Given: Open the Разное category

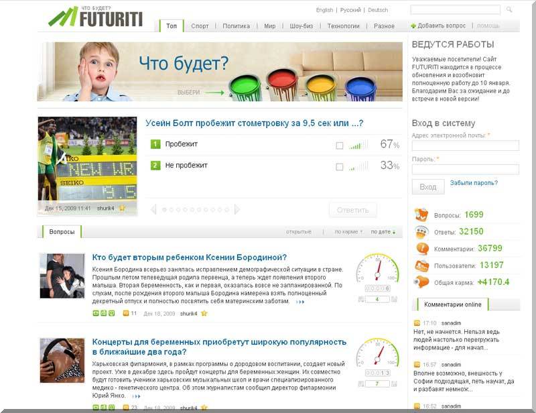Looking at the screenshot, I should click(x=384, y=26).
